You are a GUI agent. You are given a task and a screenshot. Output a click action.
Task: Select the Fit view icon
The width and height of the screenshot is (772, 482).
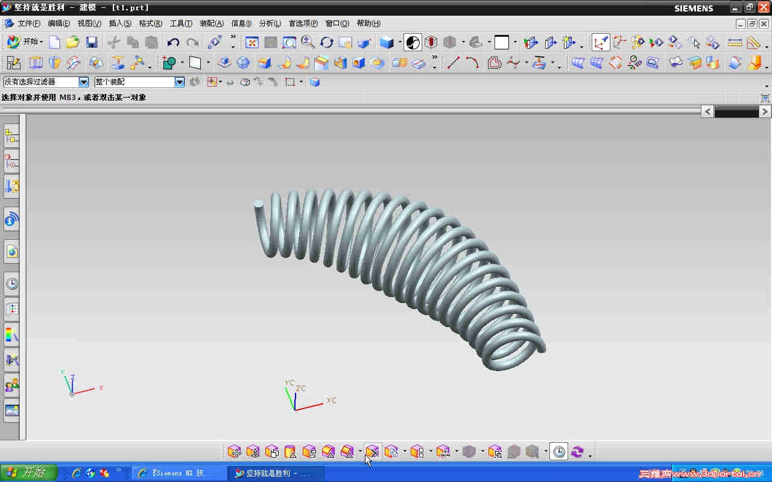point(252,42)
